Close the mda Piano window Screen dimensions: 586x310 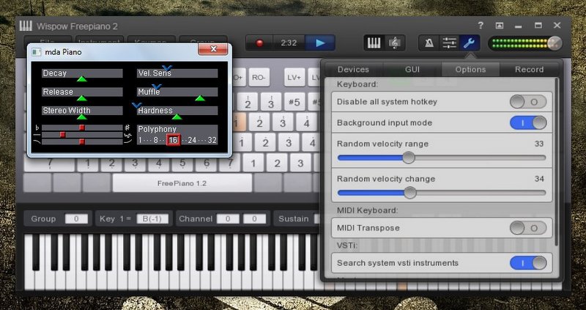(212, 49)
